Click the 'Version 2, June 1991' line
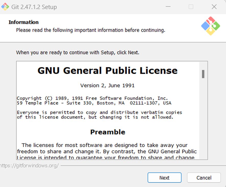The height and width of the screenshot is (187, 226). pyautogui.click(x=107, y=85)
